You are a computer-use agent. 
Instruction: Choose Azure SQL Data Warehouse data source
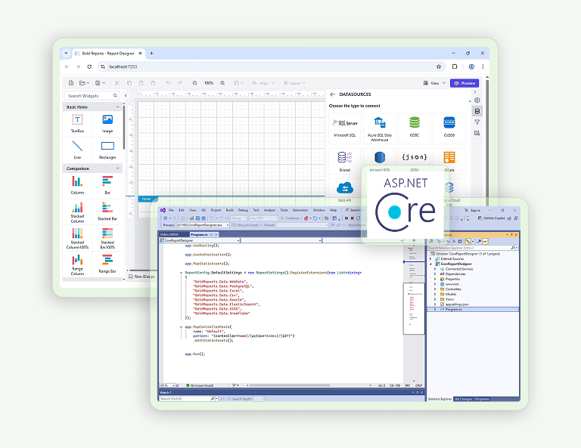click(380, 128)
